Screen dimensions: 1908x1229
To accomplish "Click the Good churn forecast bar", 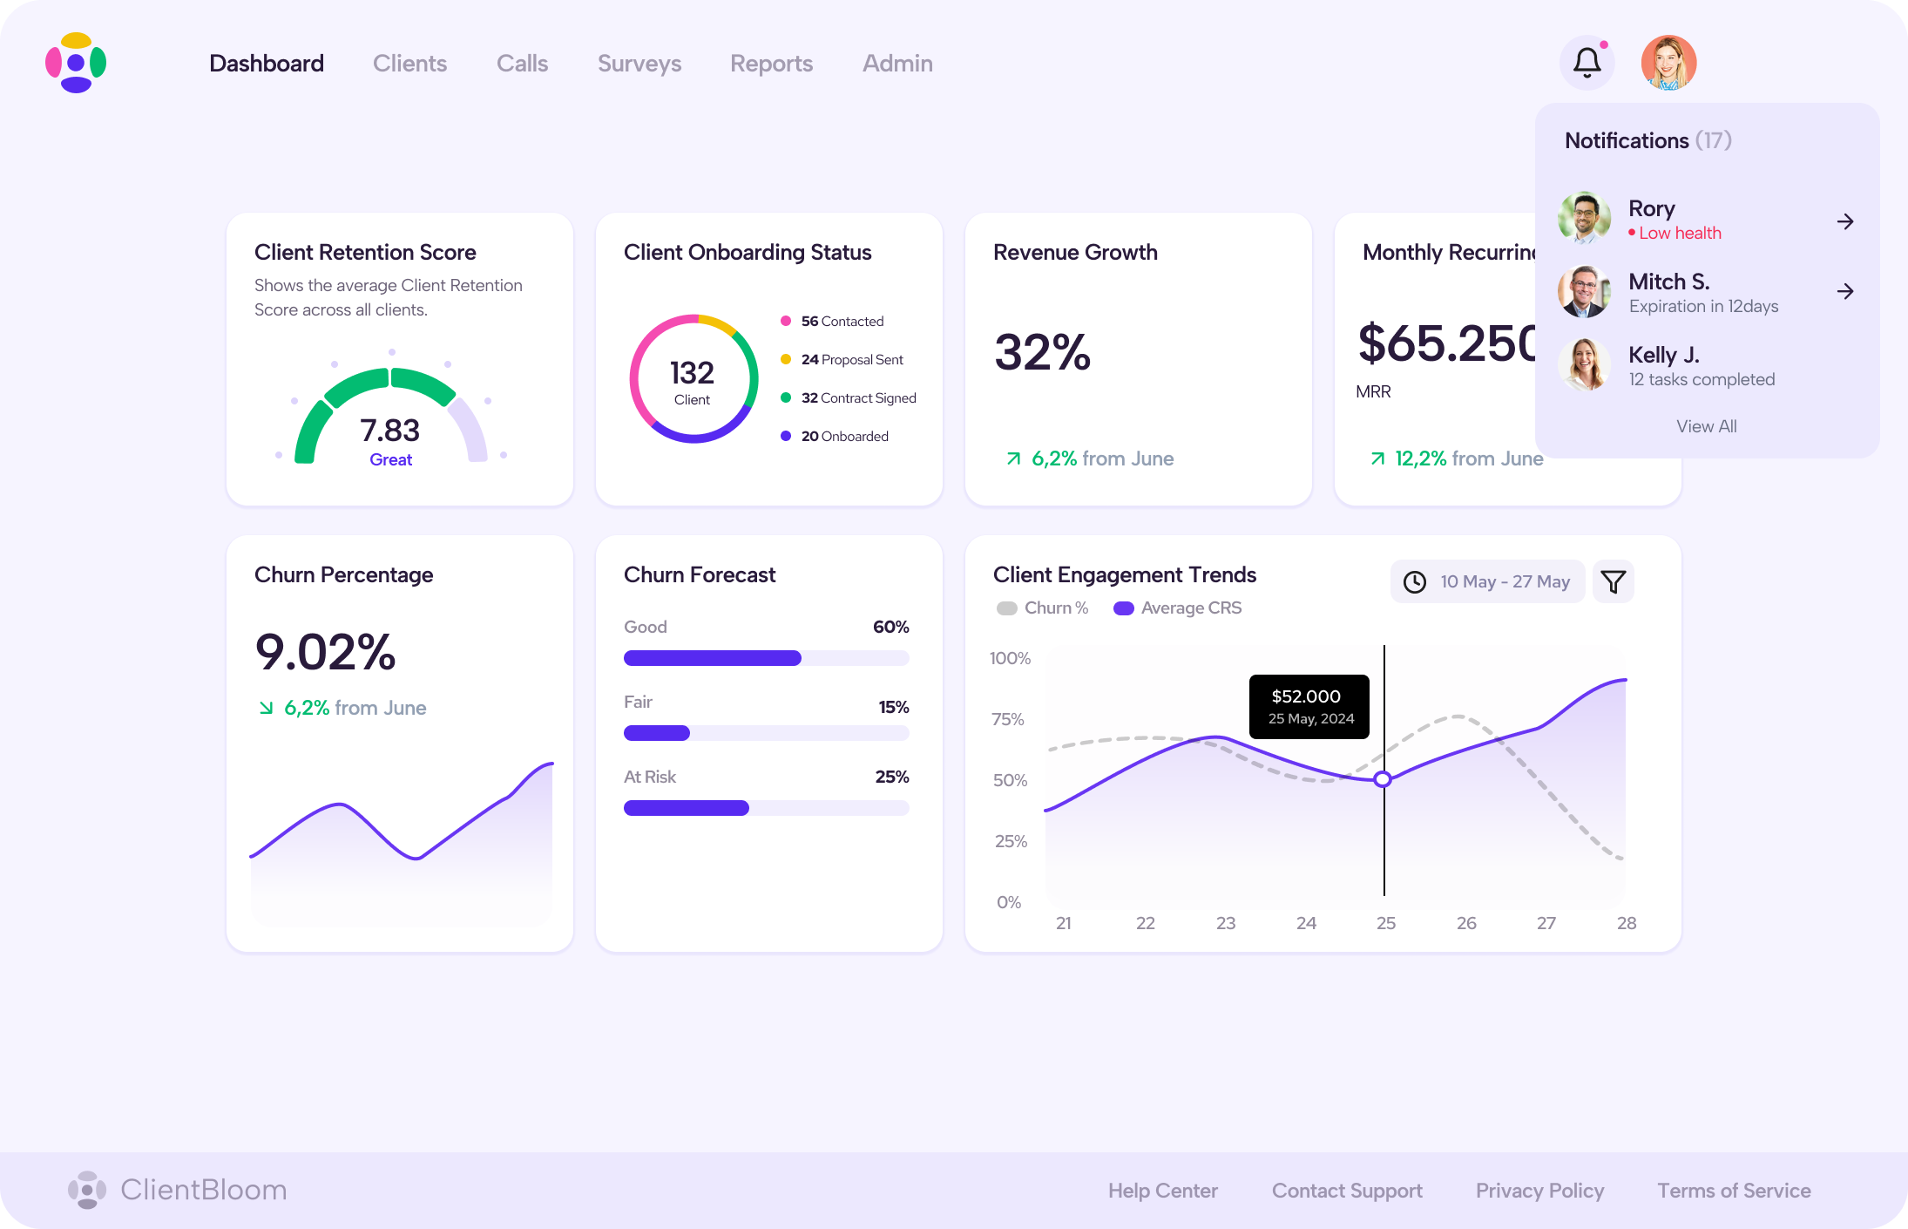I will coord(713,658).
